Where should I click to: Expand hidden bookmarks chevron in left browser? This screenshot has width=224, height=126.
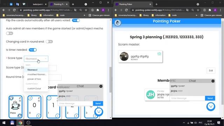coord(84,15)
